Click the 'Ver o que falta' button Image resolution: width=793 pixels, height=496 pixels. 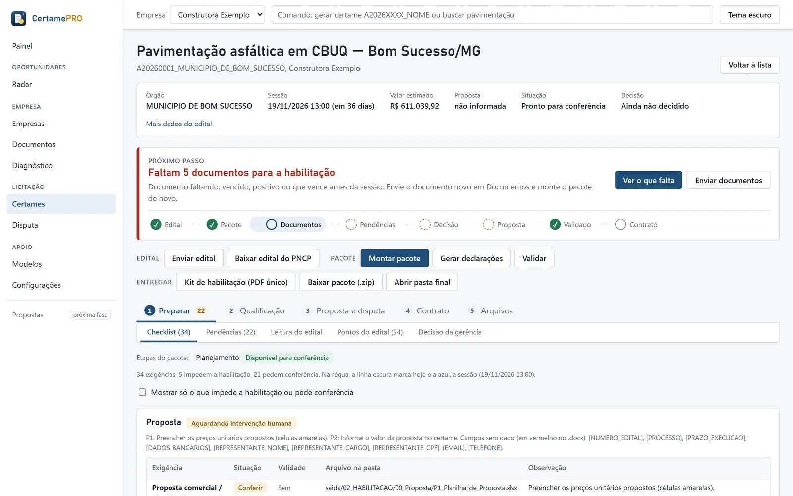click(x=648, y=180)
